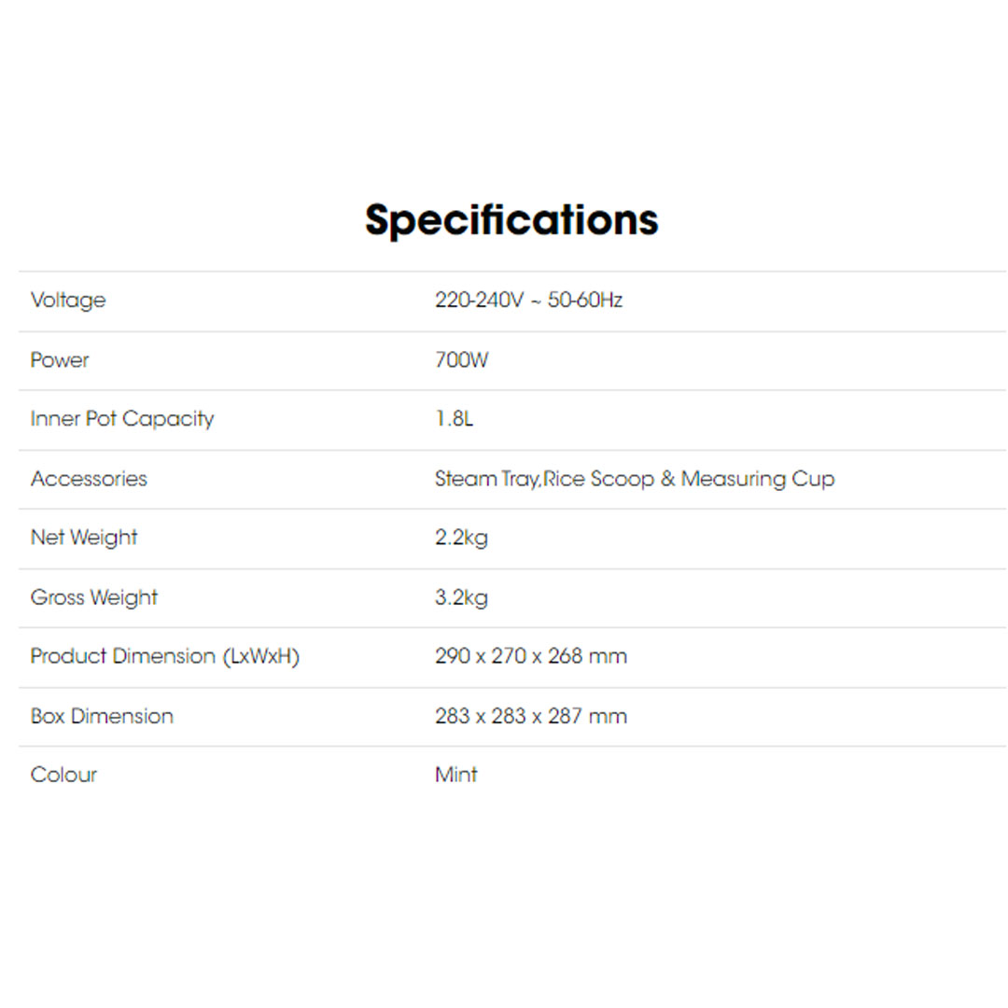1008x1008 pixels.
Task: Select the 2.2kg net weight value
Action: pyautogui.click(x=461, y=538)
